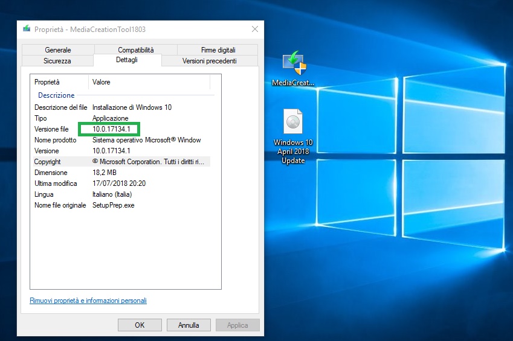Select the Nome file originale row label
Viewport: 513px width, 341px height.
coord(60,205)
